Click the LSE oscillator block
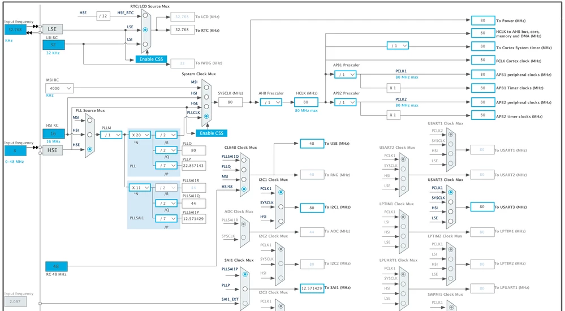565x311 pixels. 52,29
